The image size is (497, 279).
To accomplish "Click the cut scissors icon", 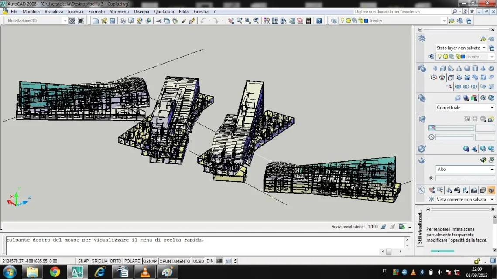I will tap(159, 20).
